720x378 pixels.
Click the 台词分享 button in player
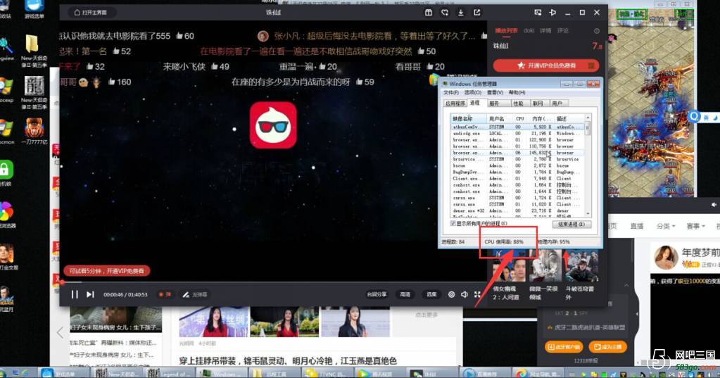coord(377,294)
